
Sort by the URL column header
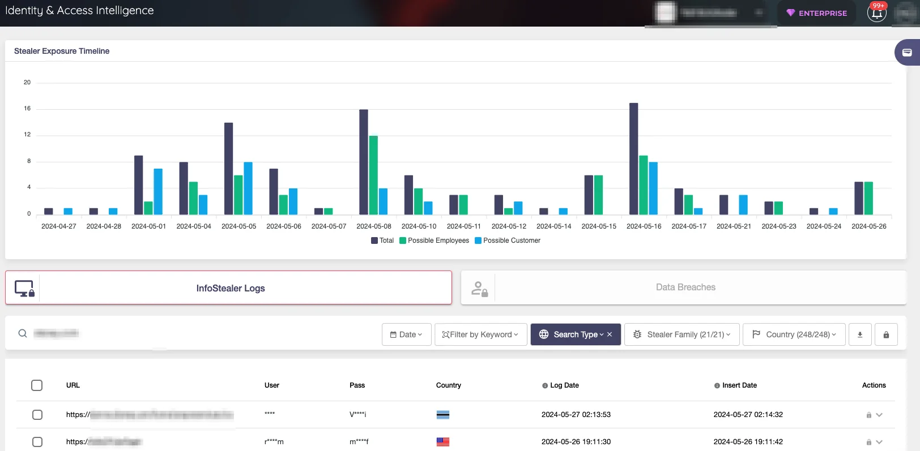pos(73,385)
